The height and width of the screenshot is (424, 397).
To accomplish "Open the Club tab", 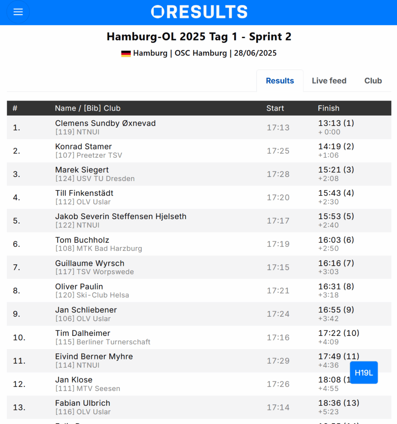I will click(373, 81).
